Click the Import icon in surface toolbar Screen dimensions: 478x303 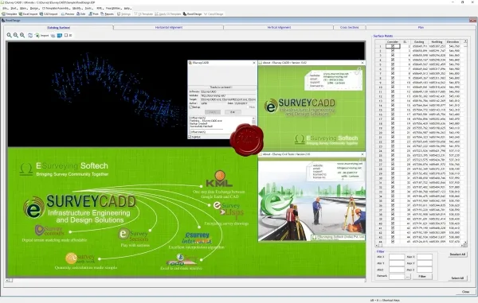pos(37,35)
